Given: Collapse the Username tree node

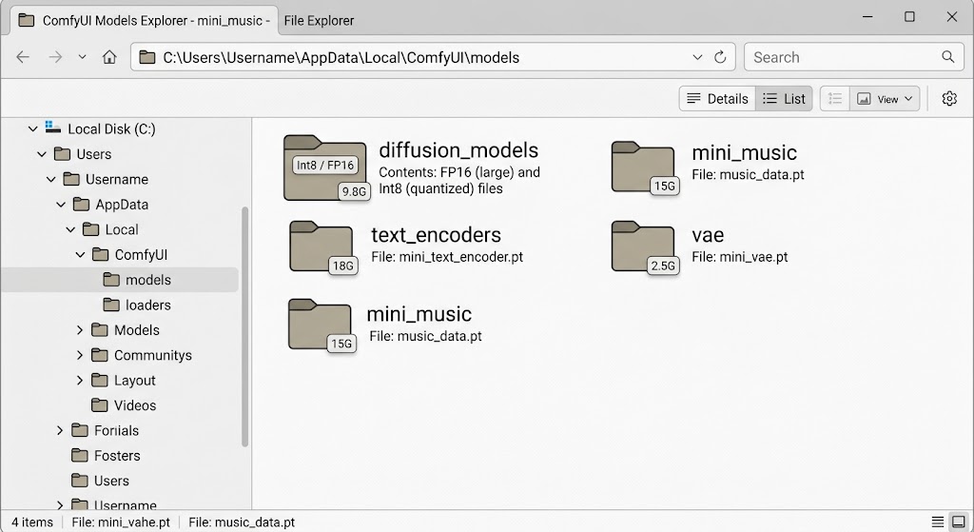Looking at the screenshot, I should tap(51, 180).
